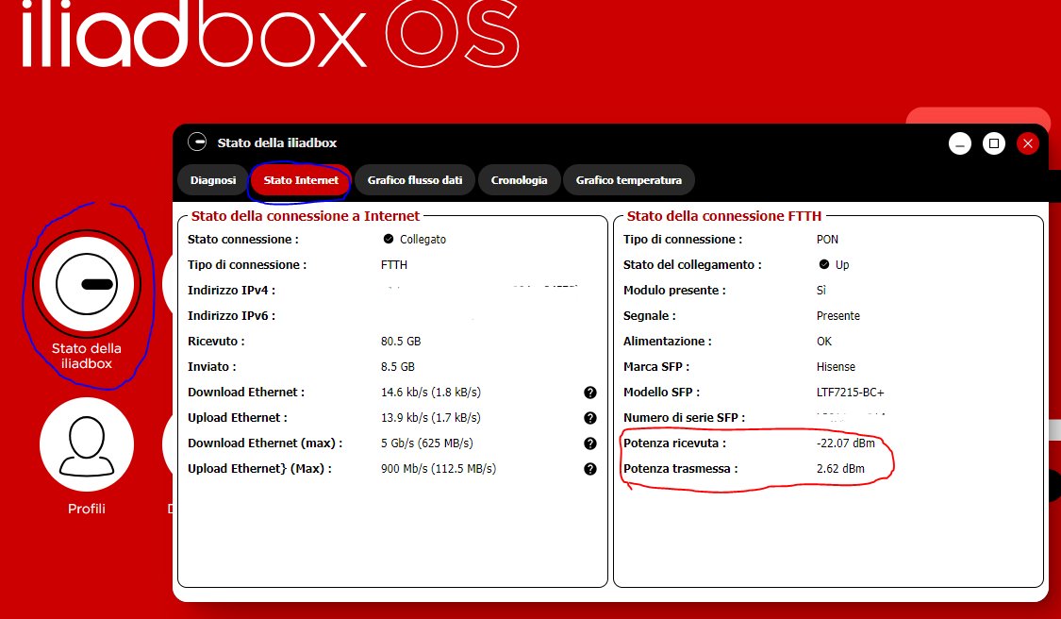View the Grafico temperatura tab
The width and height of the screenshot is (1061, 619).
629,180
